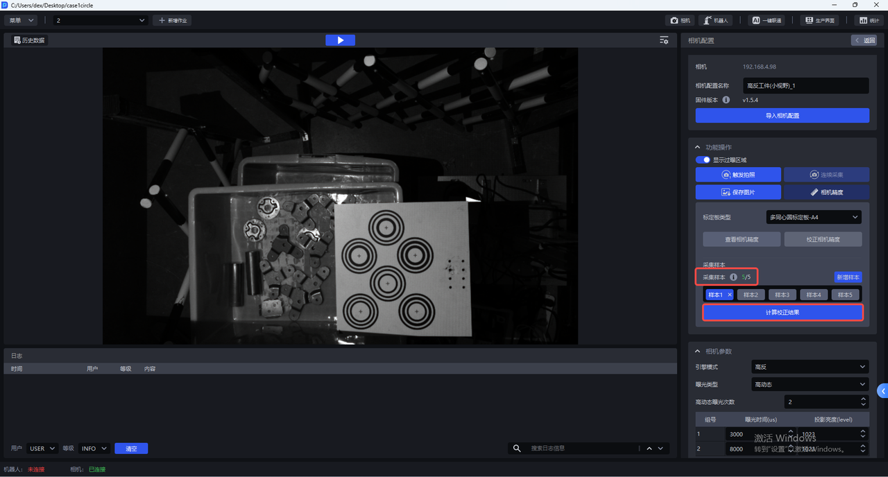Click the AI 一键联通 button
Screen dimensions: 888x477
coord(767,21)
